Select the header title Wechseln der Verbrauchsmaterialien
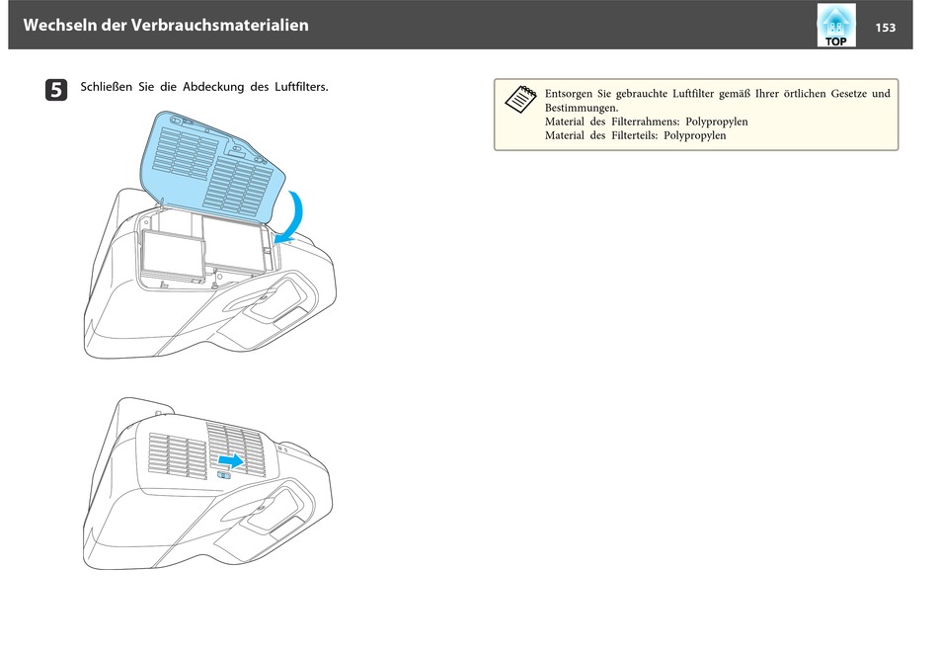The image size is (938, 652). click(165, 25)
